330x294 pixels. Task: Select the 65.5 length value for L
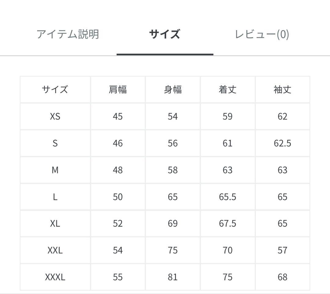point(227,197)
